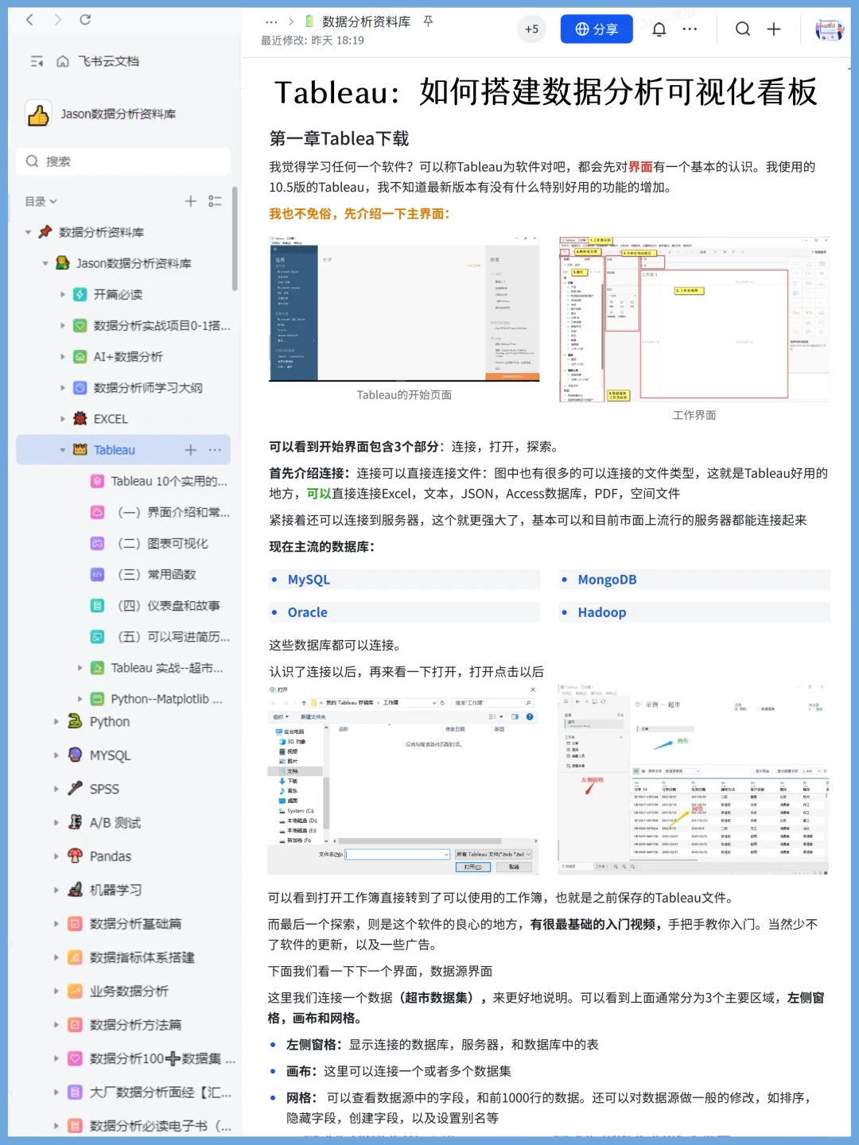The image size is (859, 1145).
Task: Select 机器学习 in the tree
Action: click(x=115, y=890)
